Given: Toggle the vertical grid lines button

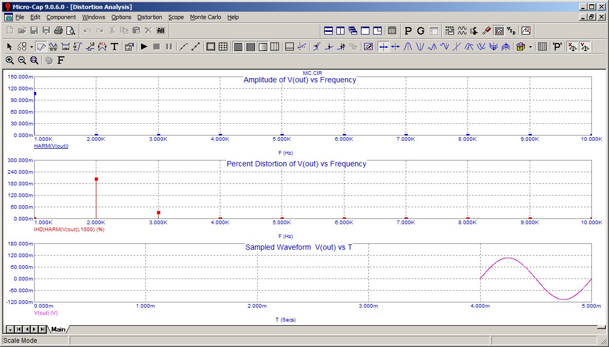Looking at the screenshot, I should [x=238, y=47].
